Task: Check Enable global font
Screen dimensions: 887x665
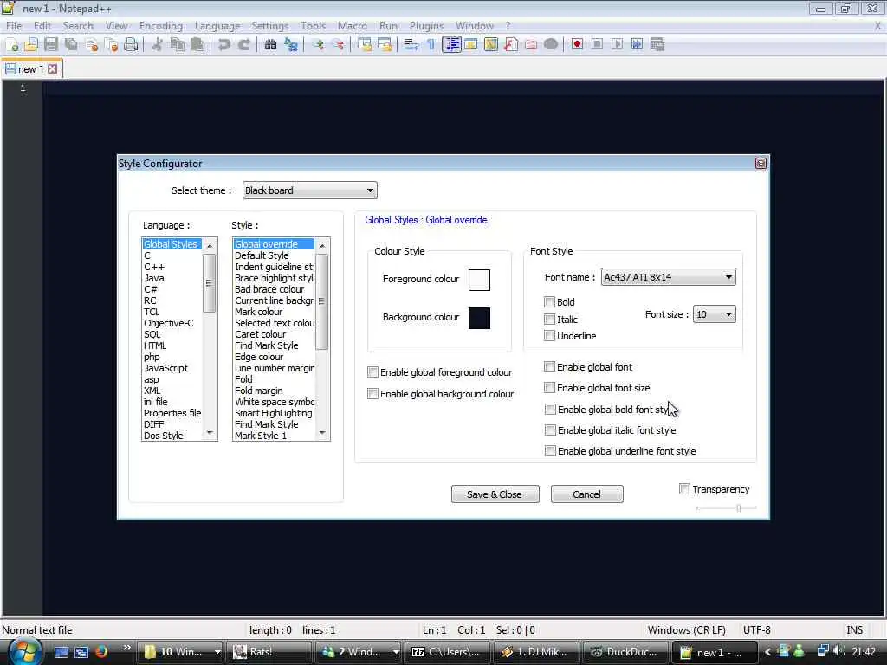Action: 549,367
